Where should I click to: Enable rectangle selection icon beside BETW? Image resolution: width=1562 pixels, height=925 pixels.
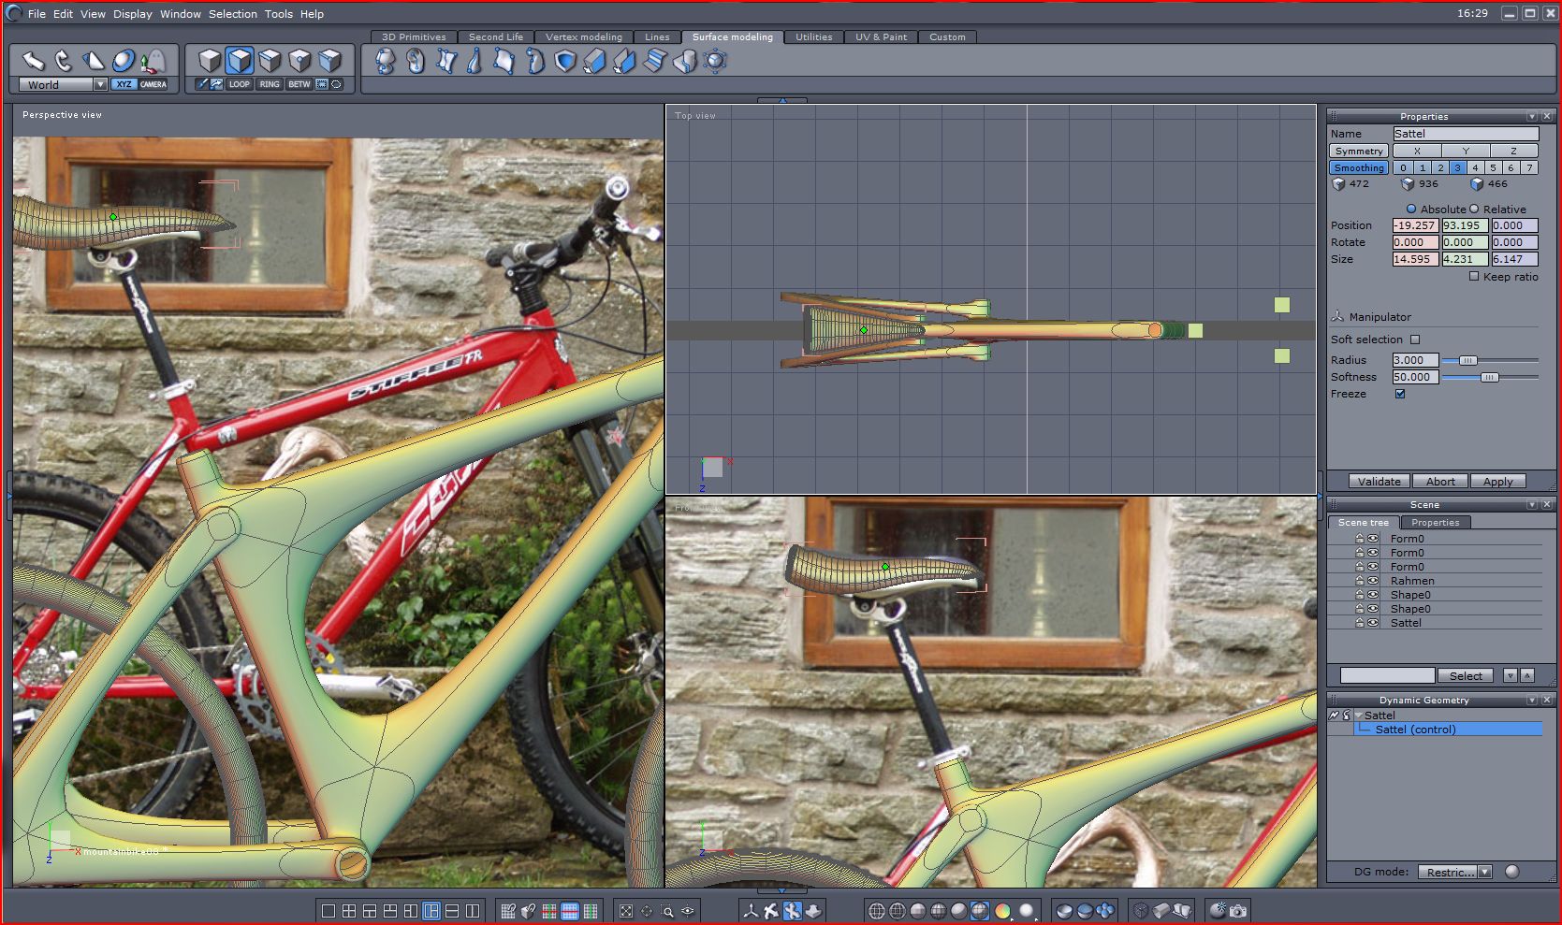point(322,84)
